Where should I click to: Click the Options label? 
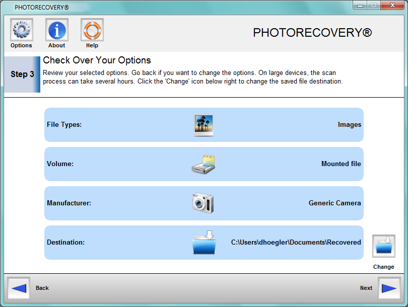[21, 45]
